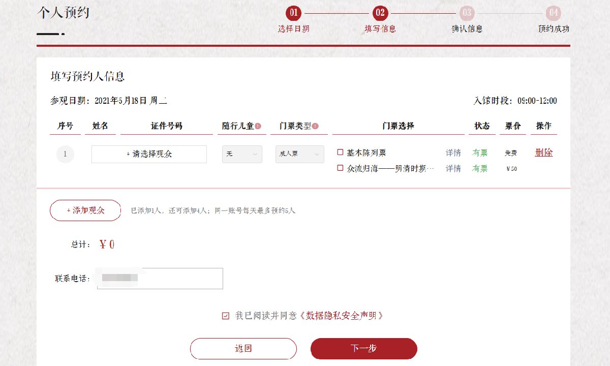Click info icon beside 随行儿童 header
The image size is (610, 366).
click(x=258, y=126)
